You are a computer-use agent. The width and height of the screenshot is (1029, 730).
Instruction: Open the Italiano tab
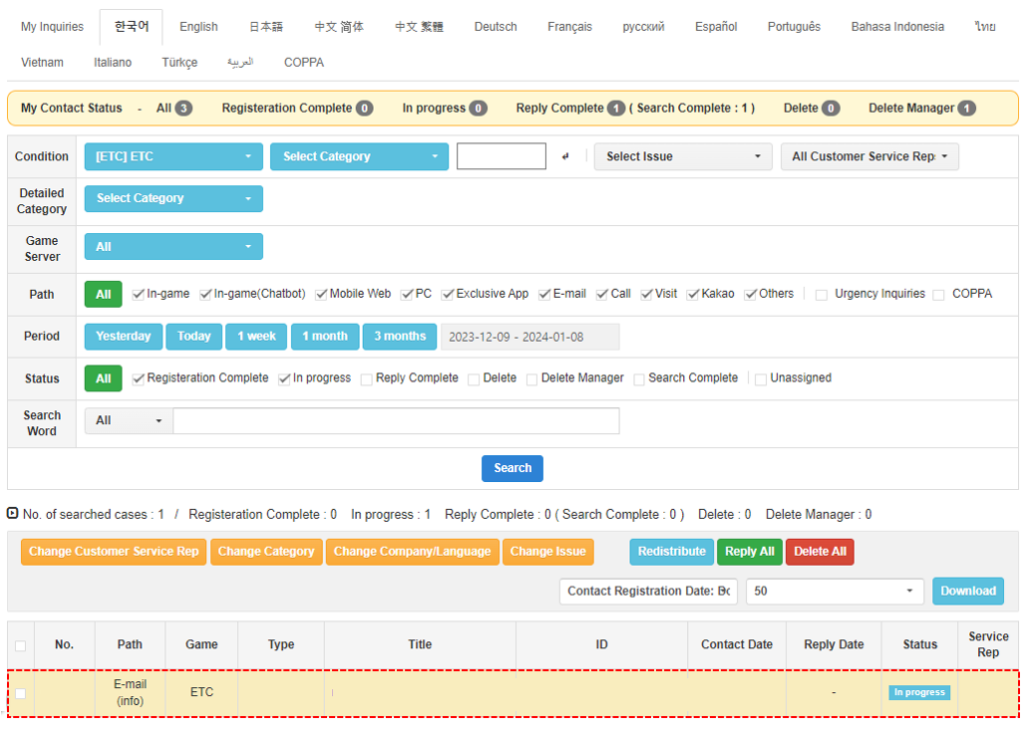pyautogui.click(x=113, y=63)
